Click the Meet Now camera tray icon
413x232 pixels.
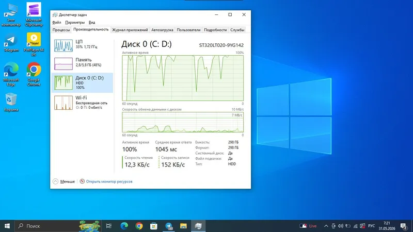333,226
